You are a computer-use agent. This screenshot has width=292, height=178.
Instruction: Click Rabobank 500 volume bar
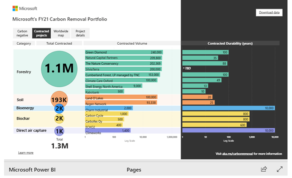(x=104, y=92)
